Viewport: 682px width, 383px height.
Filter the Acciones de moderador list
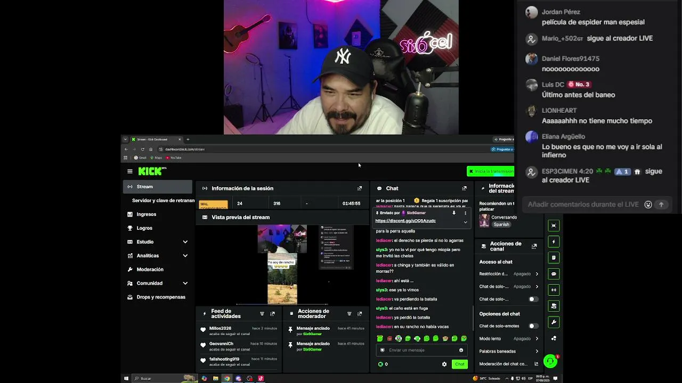349,314
